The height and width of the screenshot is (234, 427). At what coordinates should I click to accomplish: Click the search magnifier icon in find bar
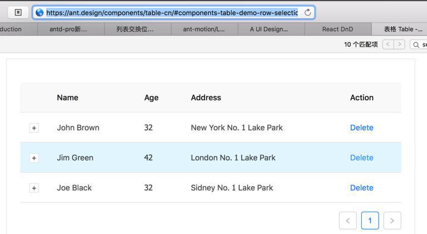coord(416,45)
